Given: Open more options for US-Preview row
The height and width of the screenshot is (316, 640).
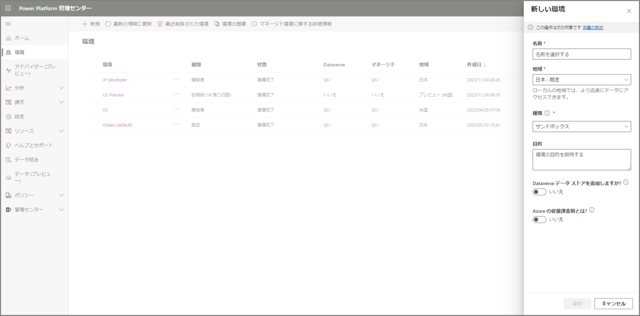Looking at the screenshot, I should [177, 94].
